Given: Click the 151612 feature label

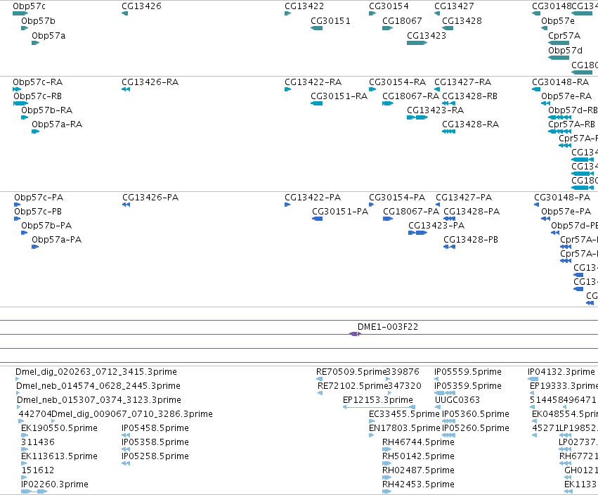Looking at the screenshot, I should [38, 470].
